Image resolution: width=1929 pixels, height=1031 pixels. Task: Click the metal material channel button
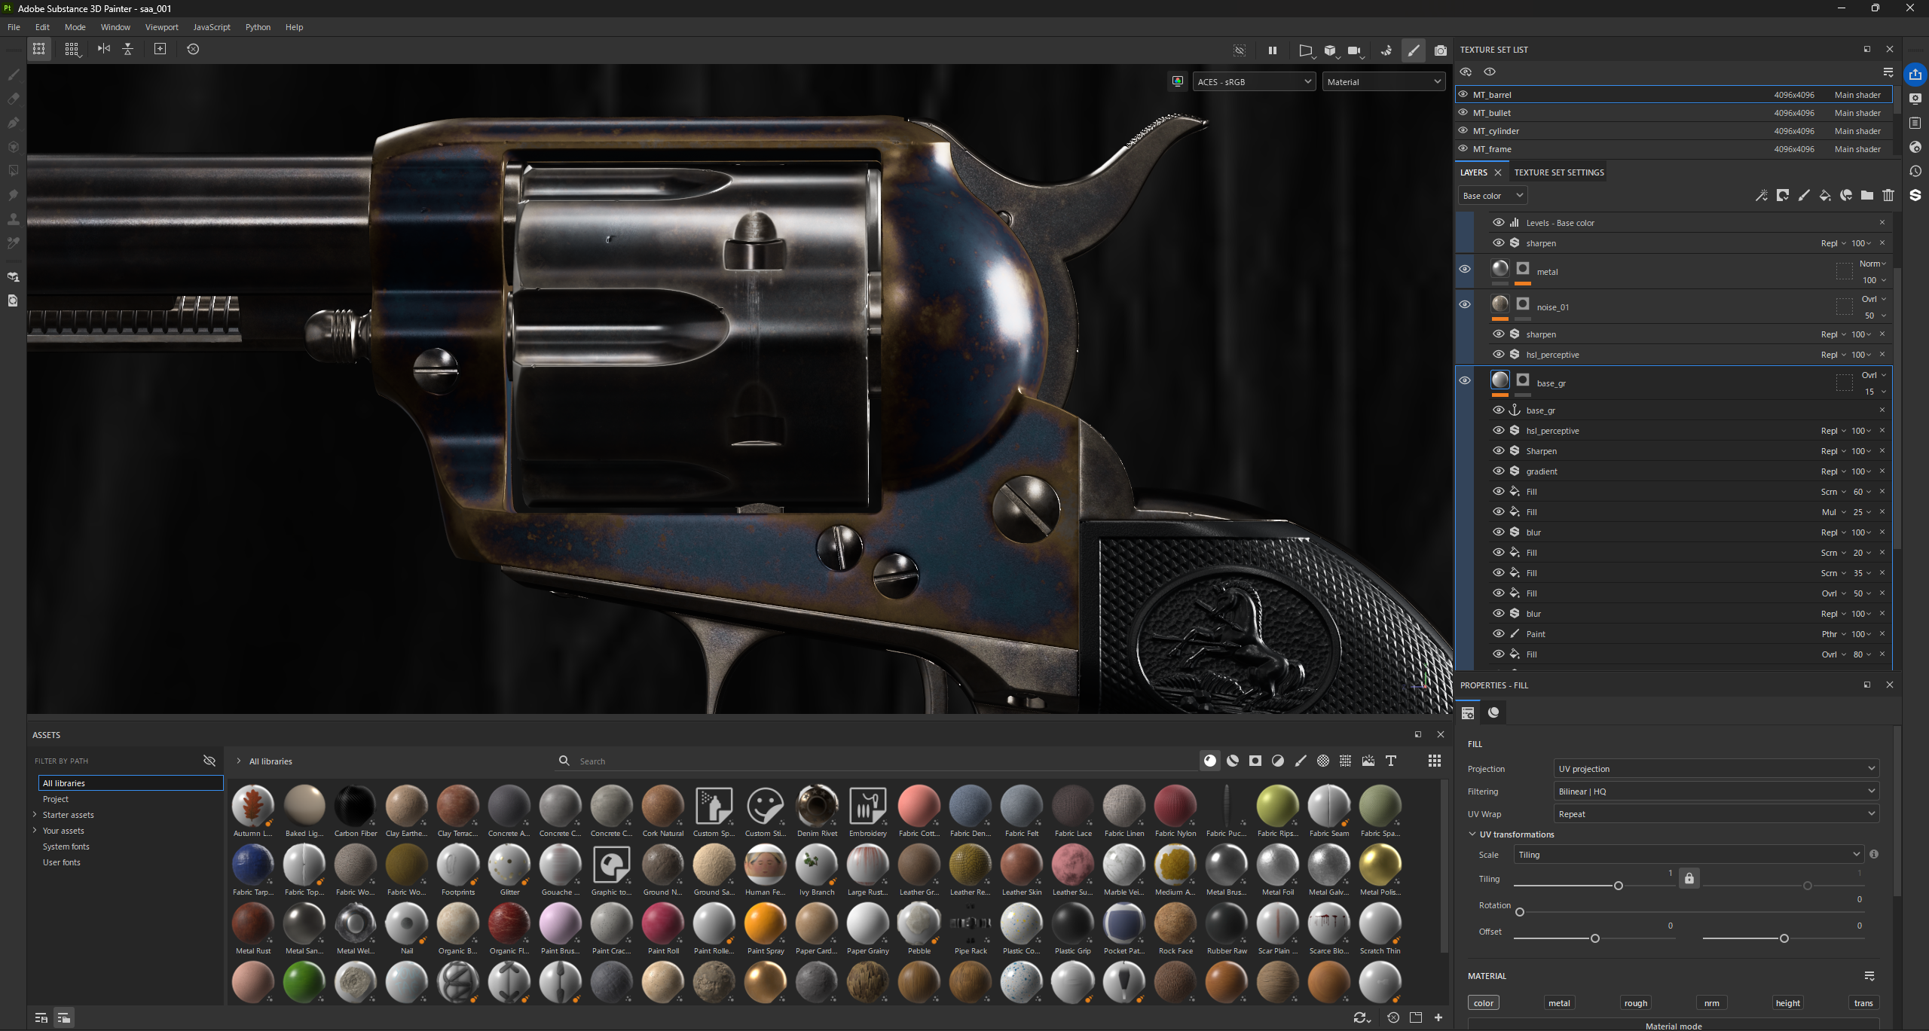click(x=1559, y=1002)
